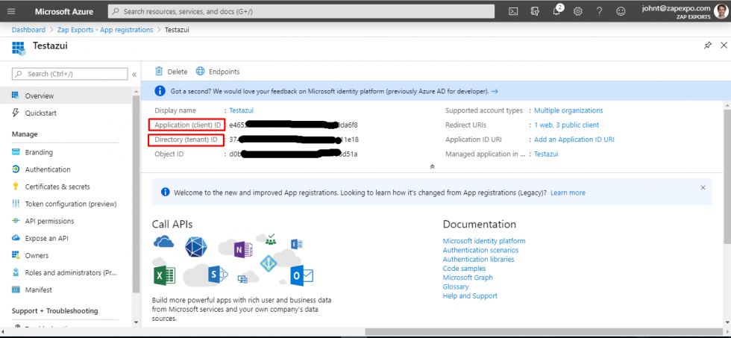The height and width of the screenshot is (338, 731).
Task: Open Microsoft Graph documentation link
Action: 468,278
